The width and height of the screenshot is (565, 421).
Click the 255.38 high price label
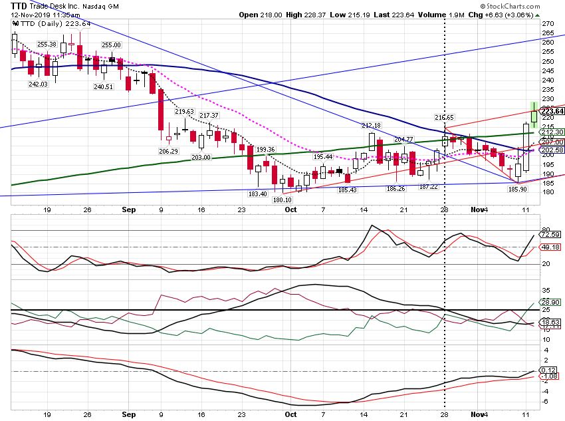tap(47, 45)
